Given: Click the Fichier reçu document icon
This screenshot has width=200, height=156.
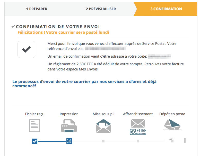Looking at the screenshot, I should point(34,126).
